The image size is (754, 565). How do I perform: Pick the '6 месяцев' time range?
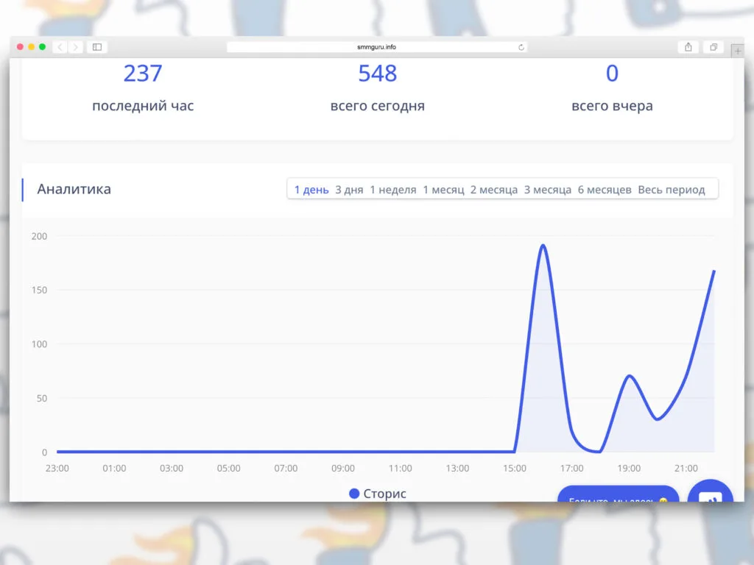(x=605, y=190)
